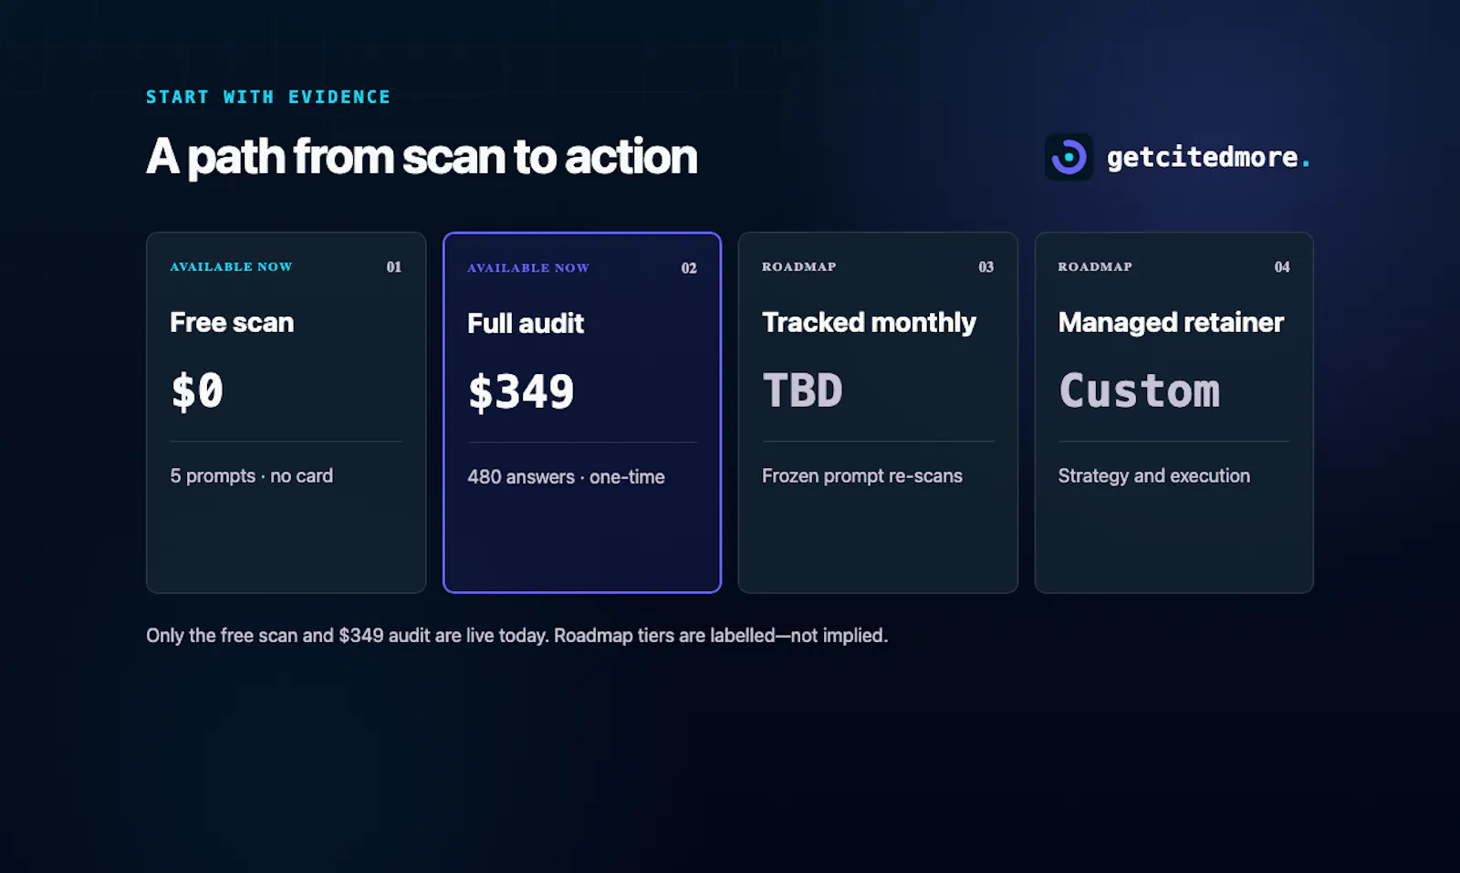1460x873 pixels.
Task: Click the '480 answers · one-time' text
Action: coord(566,477)
